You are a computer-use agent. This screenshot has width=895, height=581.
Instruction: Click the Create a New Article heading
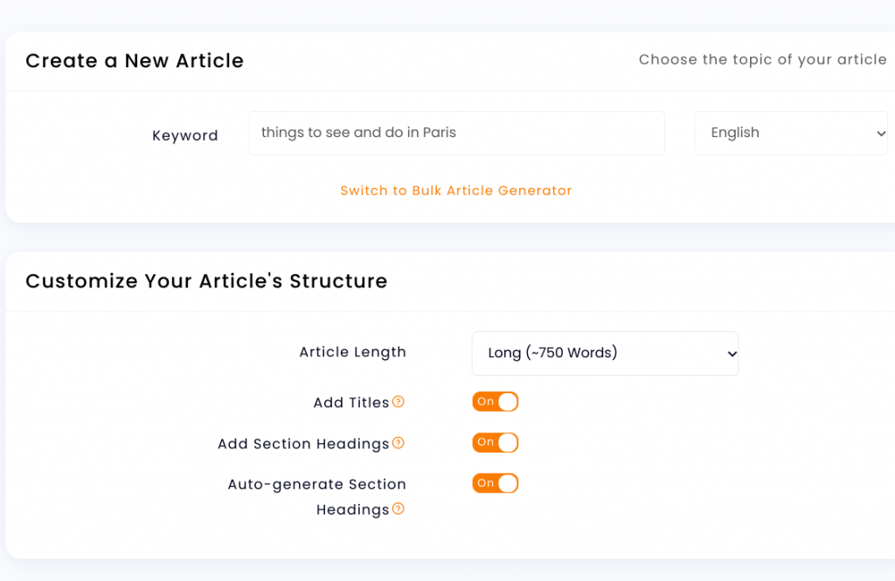coord(135,60)
